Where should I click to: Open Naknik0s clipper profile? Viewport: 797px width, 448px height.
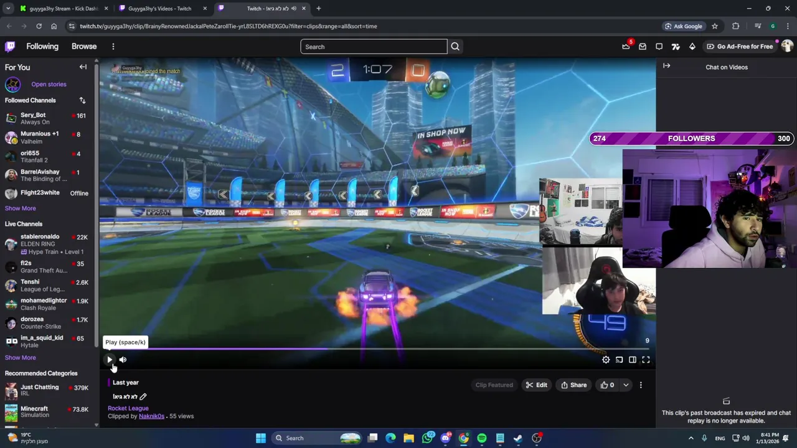pyautogui.click(x=151, y=416)
